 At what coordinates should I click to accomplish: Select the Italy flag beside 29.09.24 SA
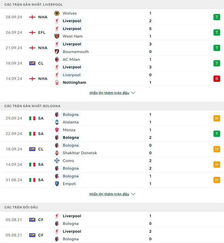[x=32, y=118]
